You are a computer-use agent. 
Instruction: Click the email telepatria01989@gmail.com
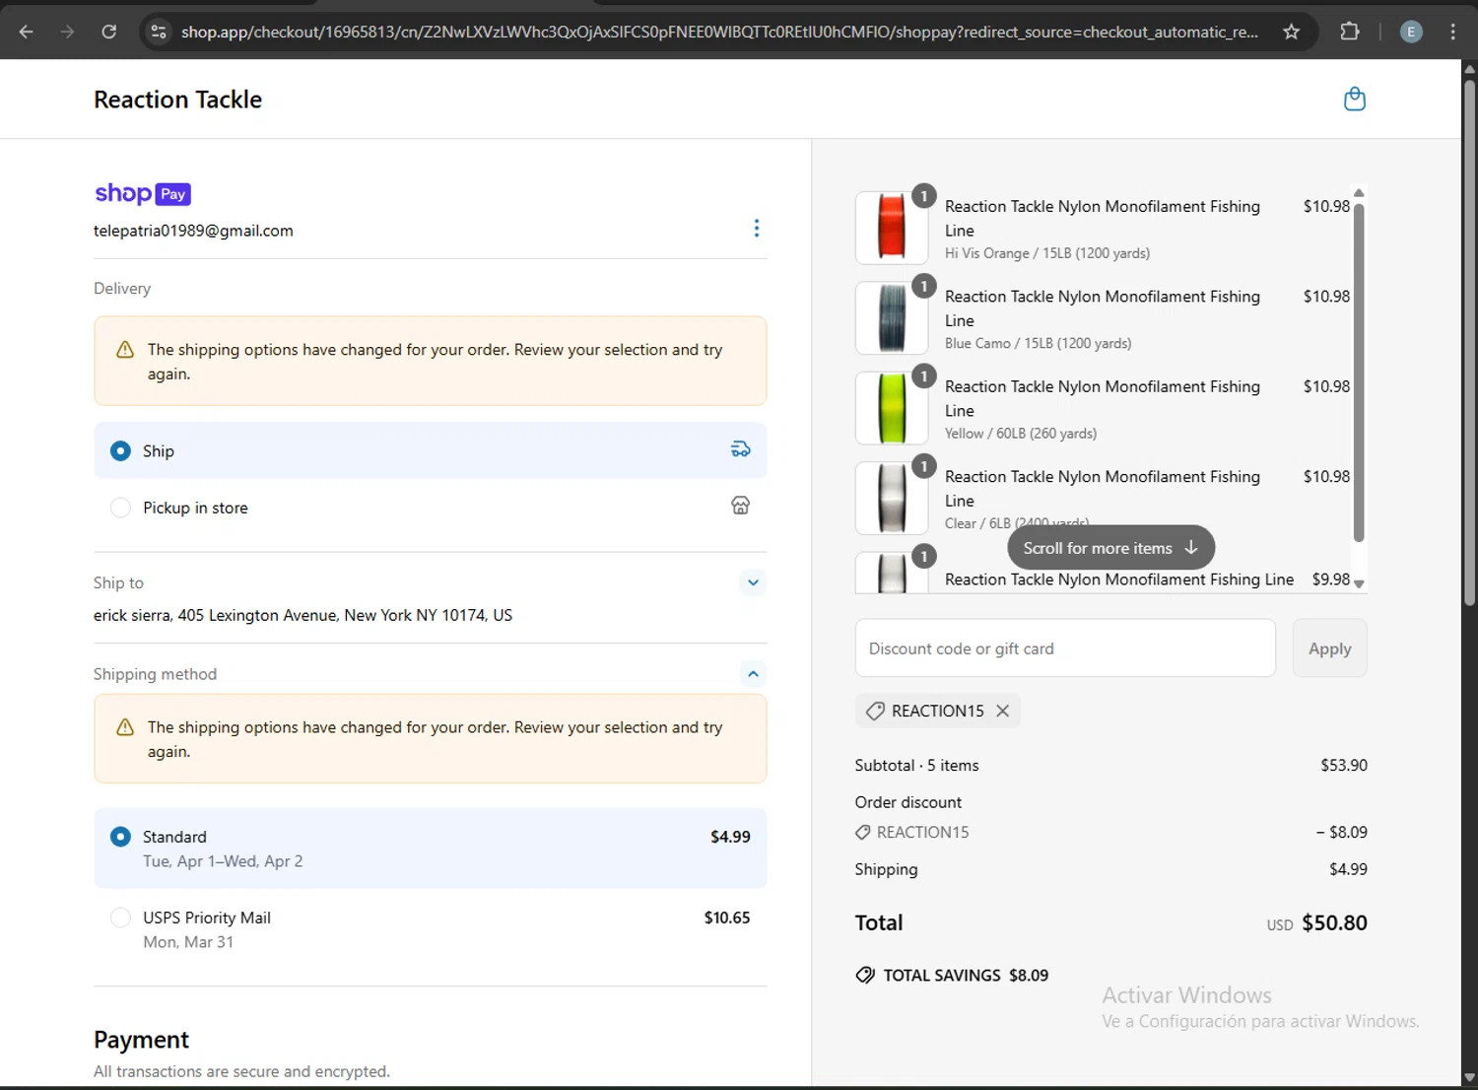(193, 231)
